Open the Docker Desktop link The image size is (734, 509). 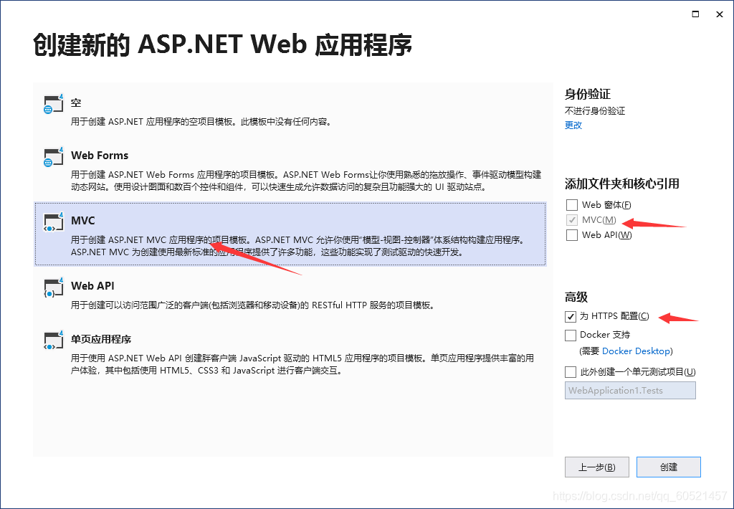(636, 351)
